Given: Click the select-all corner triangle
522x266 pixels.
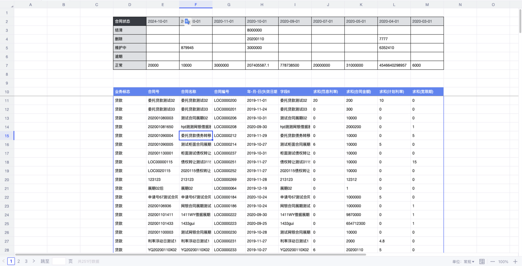Looking at the screenshot, I should (12, 6).
